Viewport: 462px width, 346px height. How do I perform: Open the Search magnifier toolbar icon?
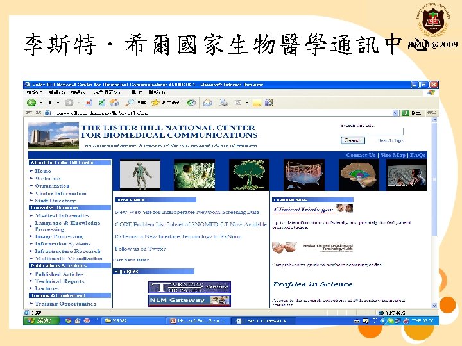click(130, 103)
